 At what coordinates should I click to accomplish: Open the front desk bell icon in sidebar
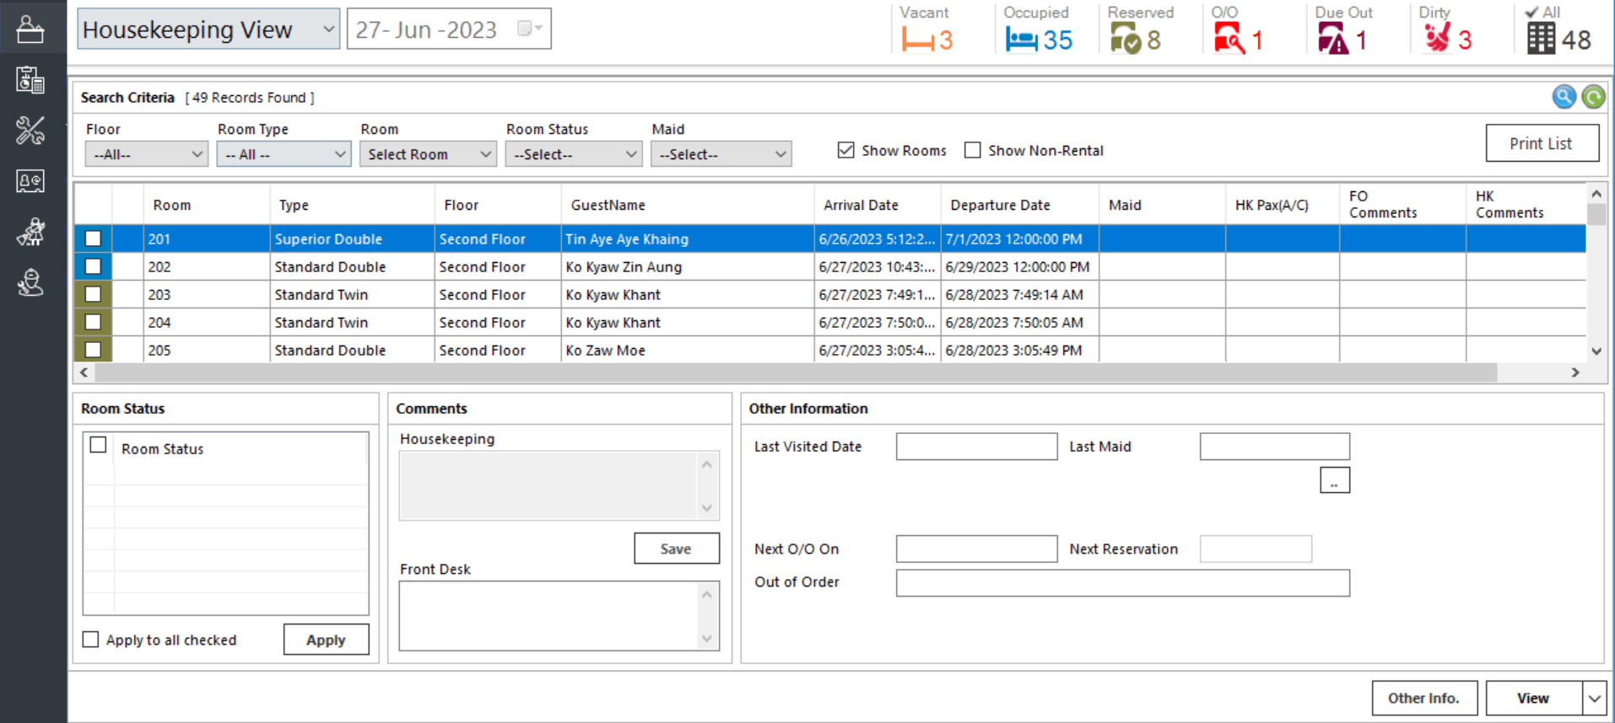(x=30, y=29)
